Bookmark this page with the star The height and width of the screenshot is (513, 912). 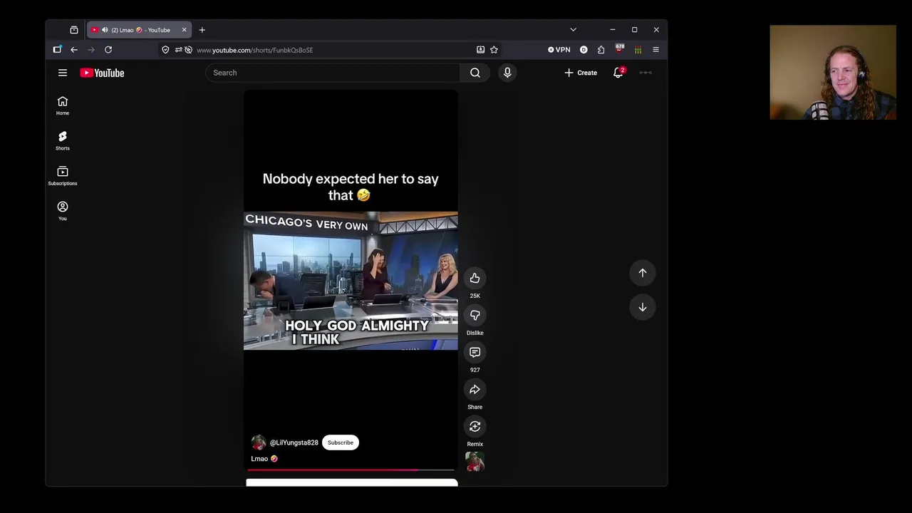(x=494, y=50)
